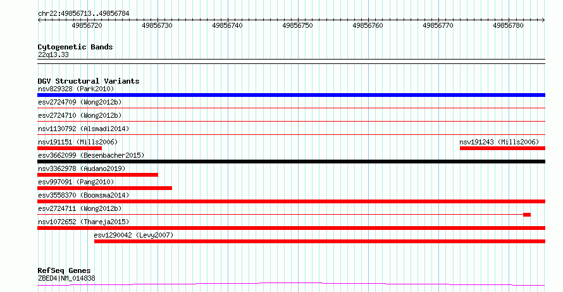This screenshot has width=563, height=292.
Task: Click the nsv3362978 (Audano2019) label
Action: (82, 168)
